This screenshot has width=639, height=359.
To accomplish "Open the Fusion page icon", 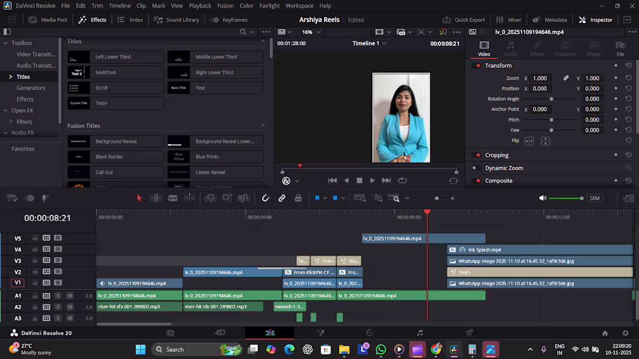I will [x=320, y=333].
